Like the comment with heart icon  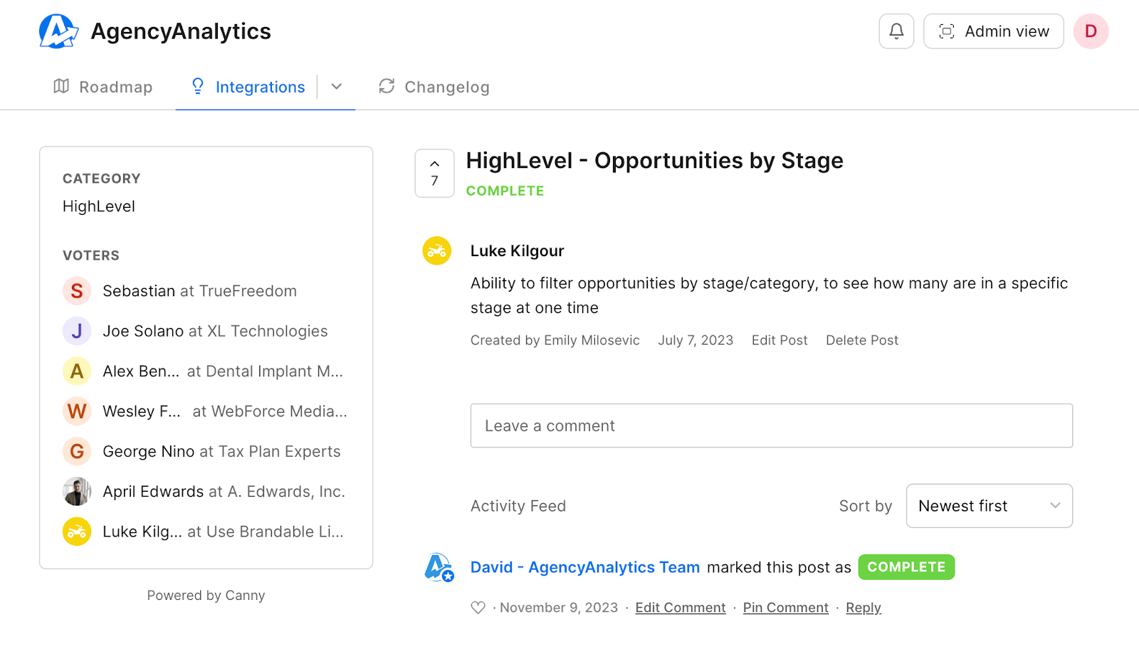point(478,608)
